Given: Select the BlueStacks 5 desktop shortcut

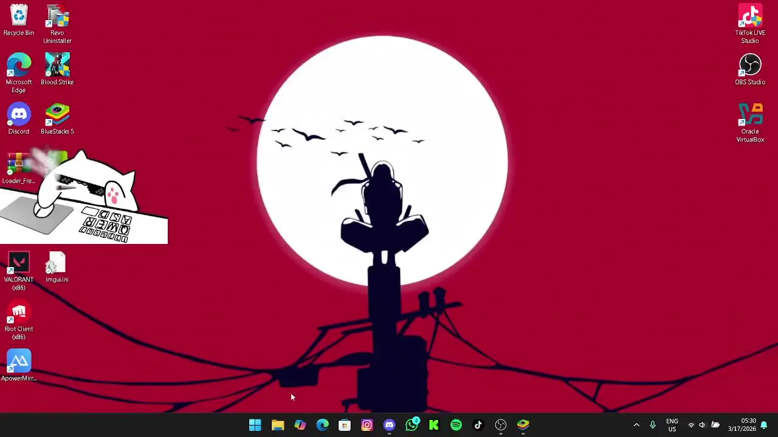Looking at the screenshot, I should tap(57, 119).
